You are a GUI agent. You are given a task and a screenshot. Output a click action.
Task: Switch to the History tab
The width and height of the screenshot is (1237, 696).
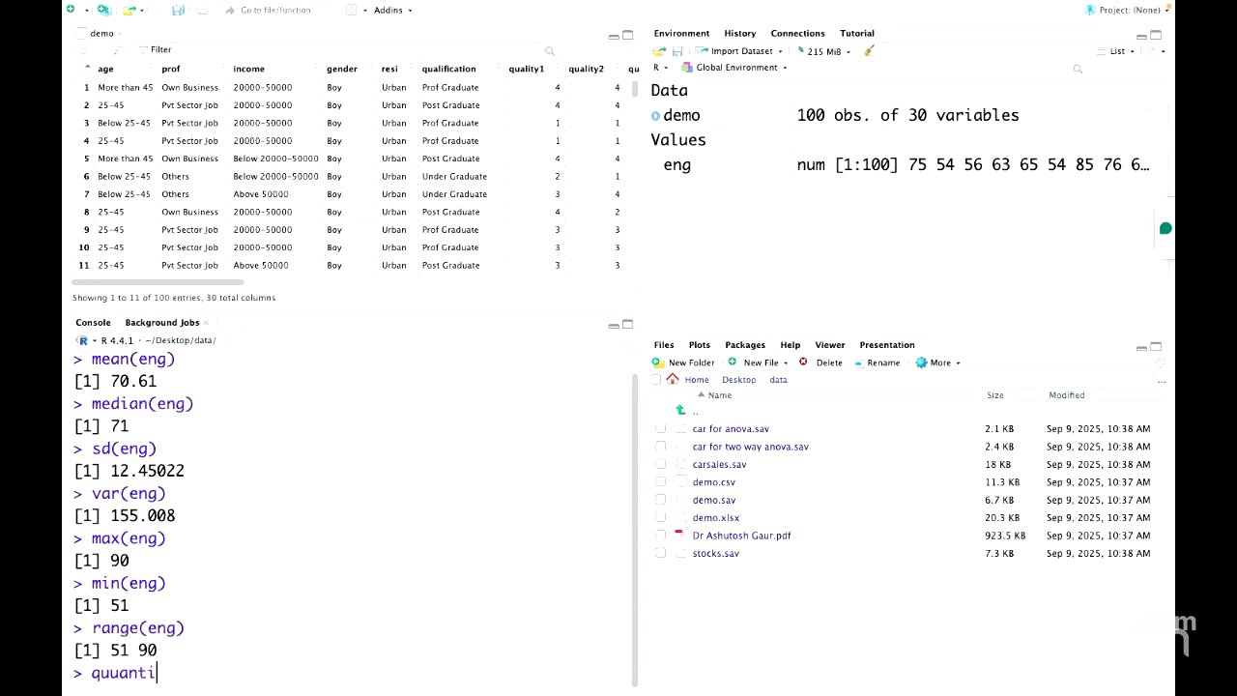[740, 33]
